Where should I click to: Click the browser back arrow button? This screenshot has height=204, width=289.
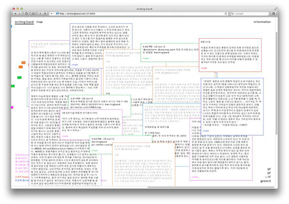point(15,14)
